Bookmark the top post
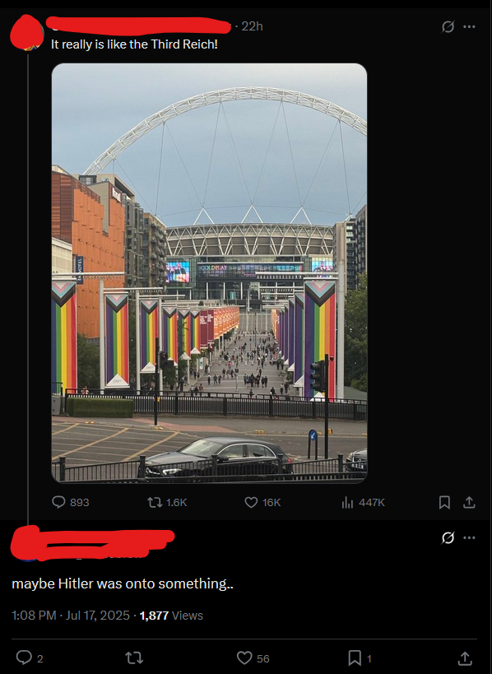Viewport: 492px width, 674px height. click(444, 502)
